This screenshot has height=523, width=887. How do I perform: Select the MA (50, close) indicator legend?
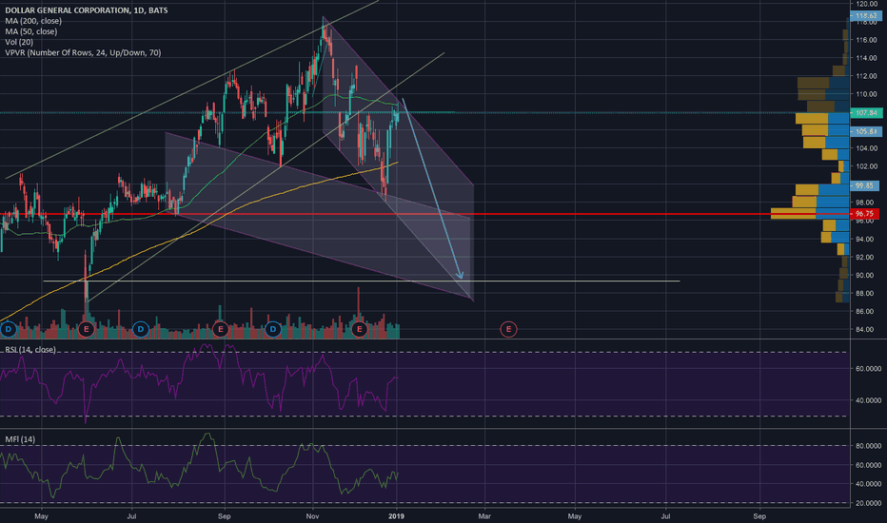[31, 31]
